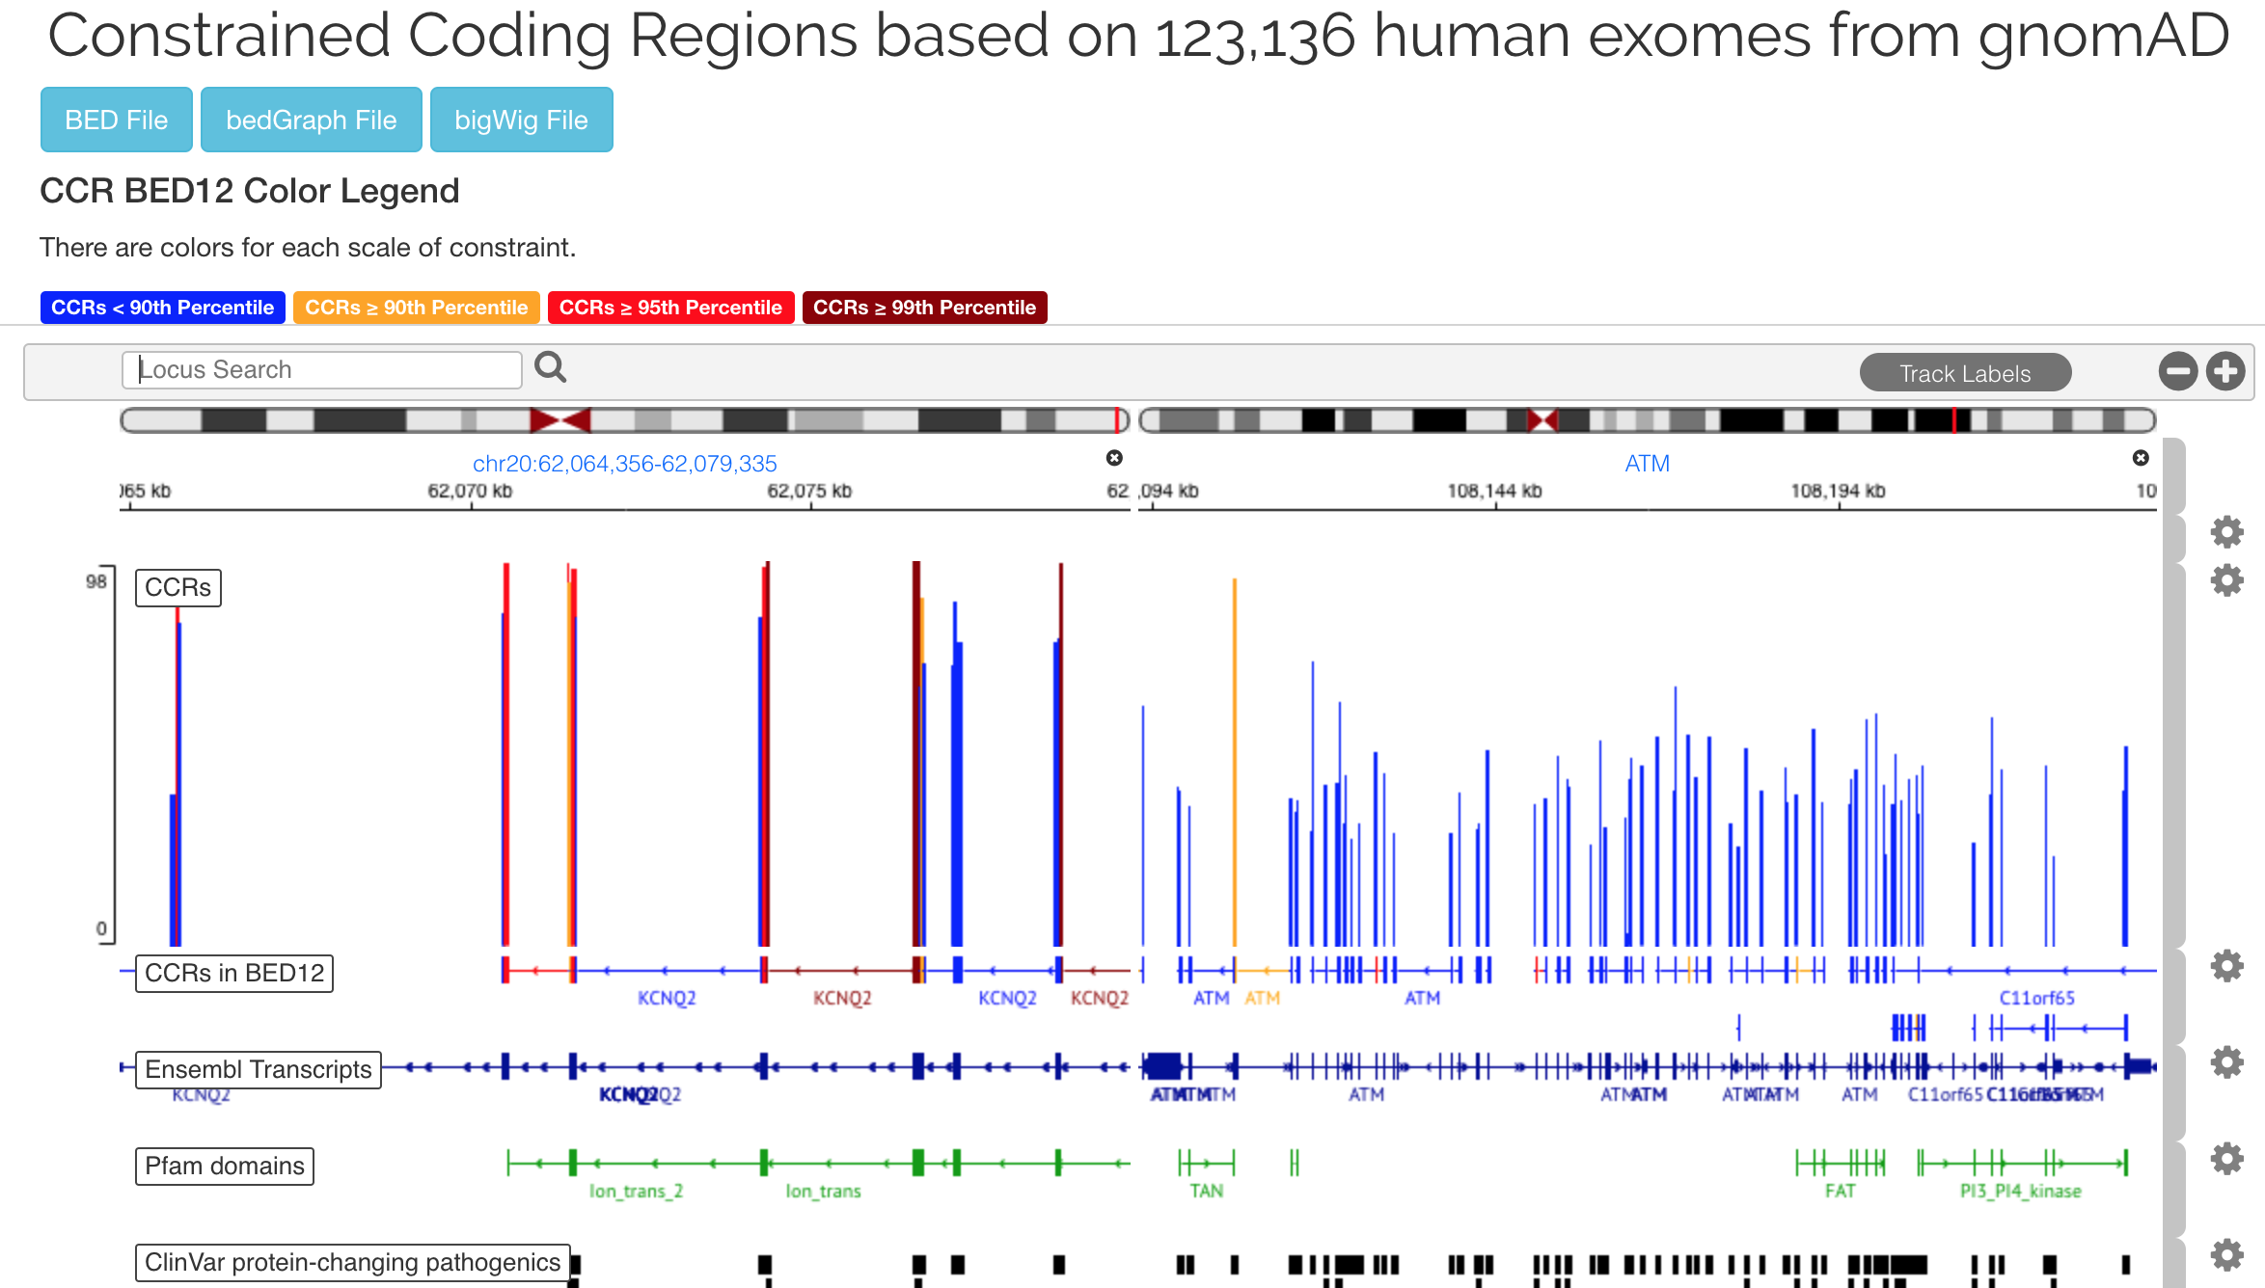Click the 108,144 kb ruler tick
This screenshot has width=2265, height=1288.
click(1494, 491)
